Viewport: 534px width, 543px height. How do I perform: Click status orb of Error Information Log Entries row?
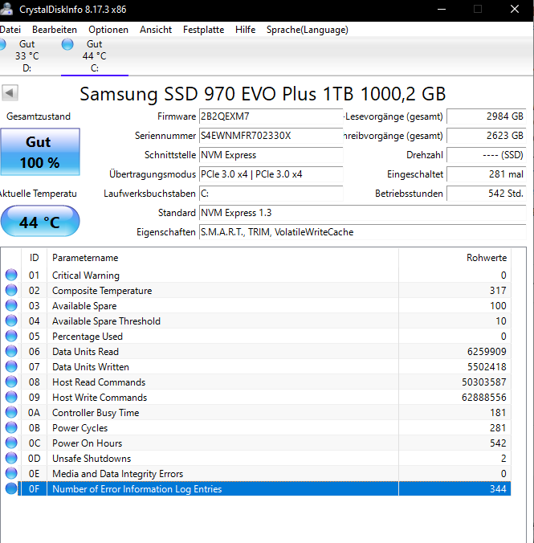pyautogui.click(x=11, y=488)
